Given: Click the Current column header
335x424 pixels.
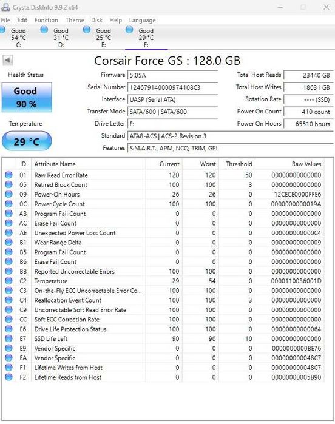Looking at the screenshot, I should coord(164,164).
